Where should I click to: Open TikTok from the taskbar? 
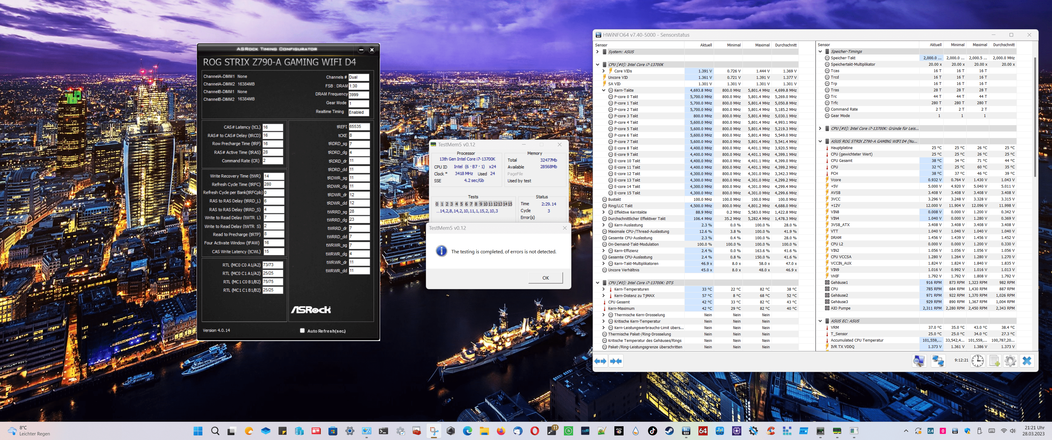coord(652,431)
